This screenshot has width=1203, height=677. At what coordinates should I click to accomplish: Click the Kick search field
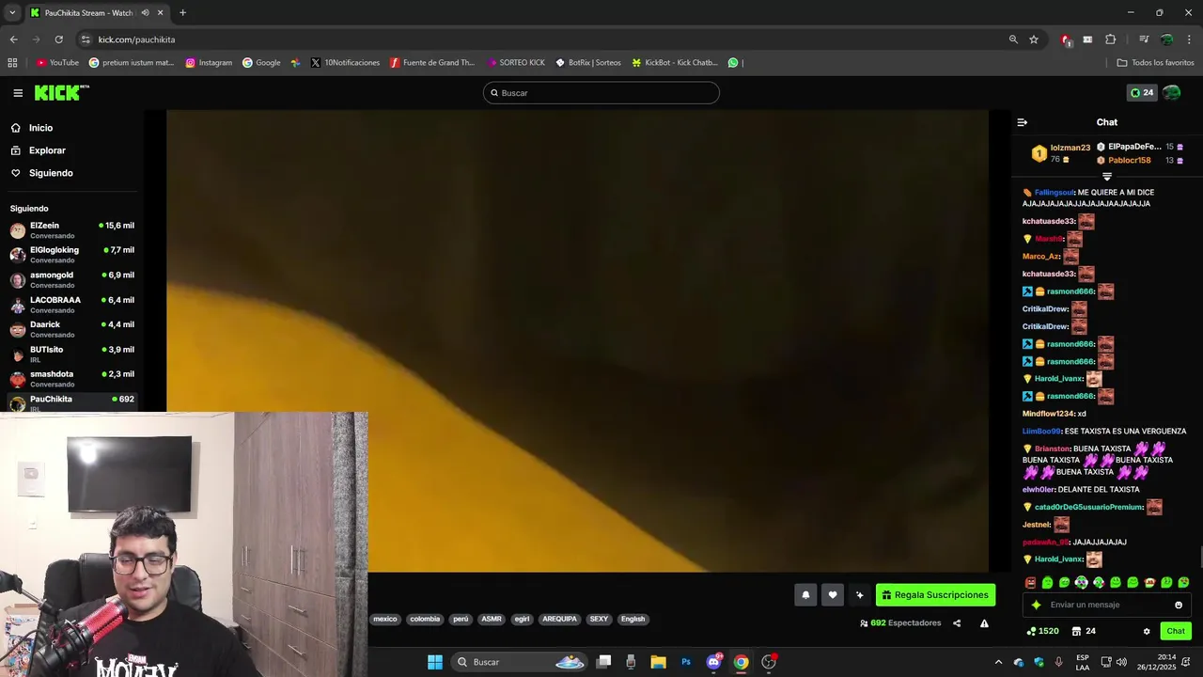pos(601,93)
